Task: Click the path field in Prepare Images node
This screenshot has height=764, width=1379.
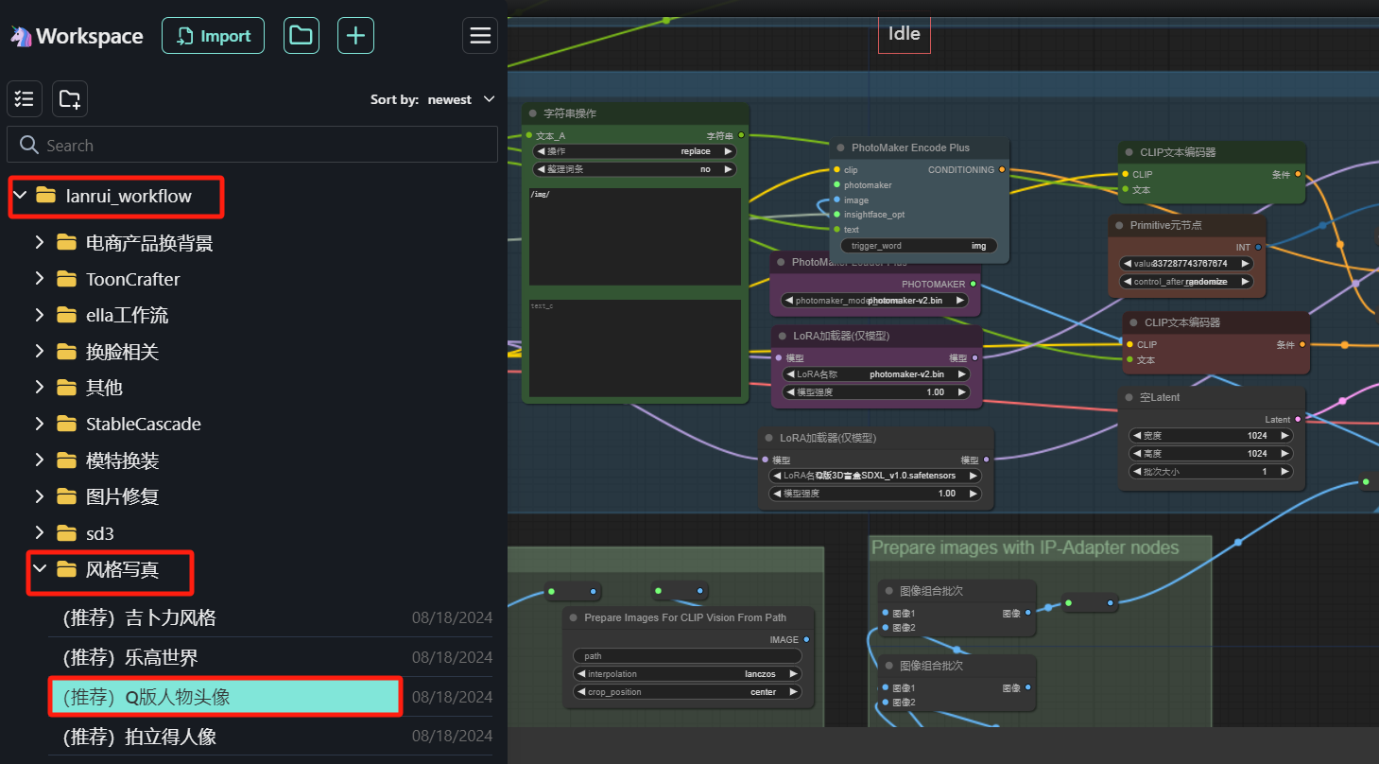Action: click(x=687, y=656)
